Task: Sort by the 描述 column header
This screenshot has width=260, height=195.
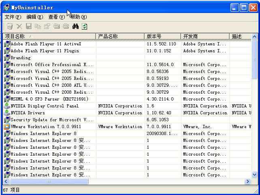Action: (241, 36)
